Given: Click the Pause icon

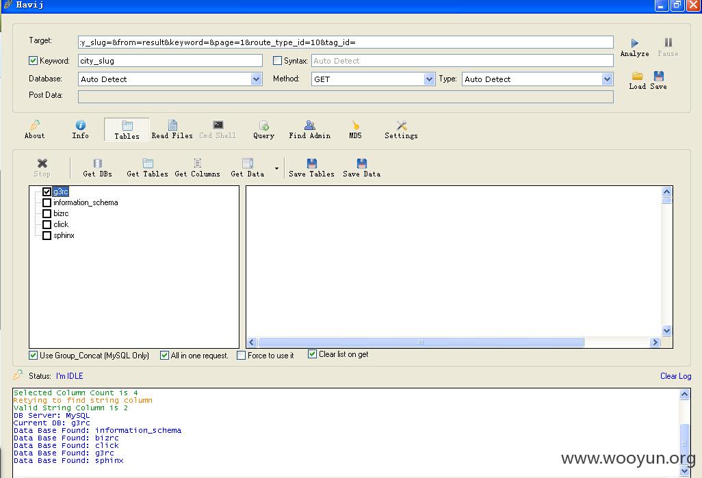Looking at the screenshot, I should (x=668, y=47).
